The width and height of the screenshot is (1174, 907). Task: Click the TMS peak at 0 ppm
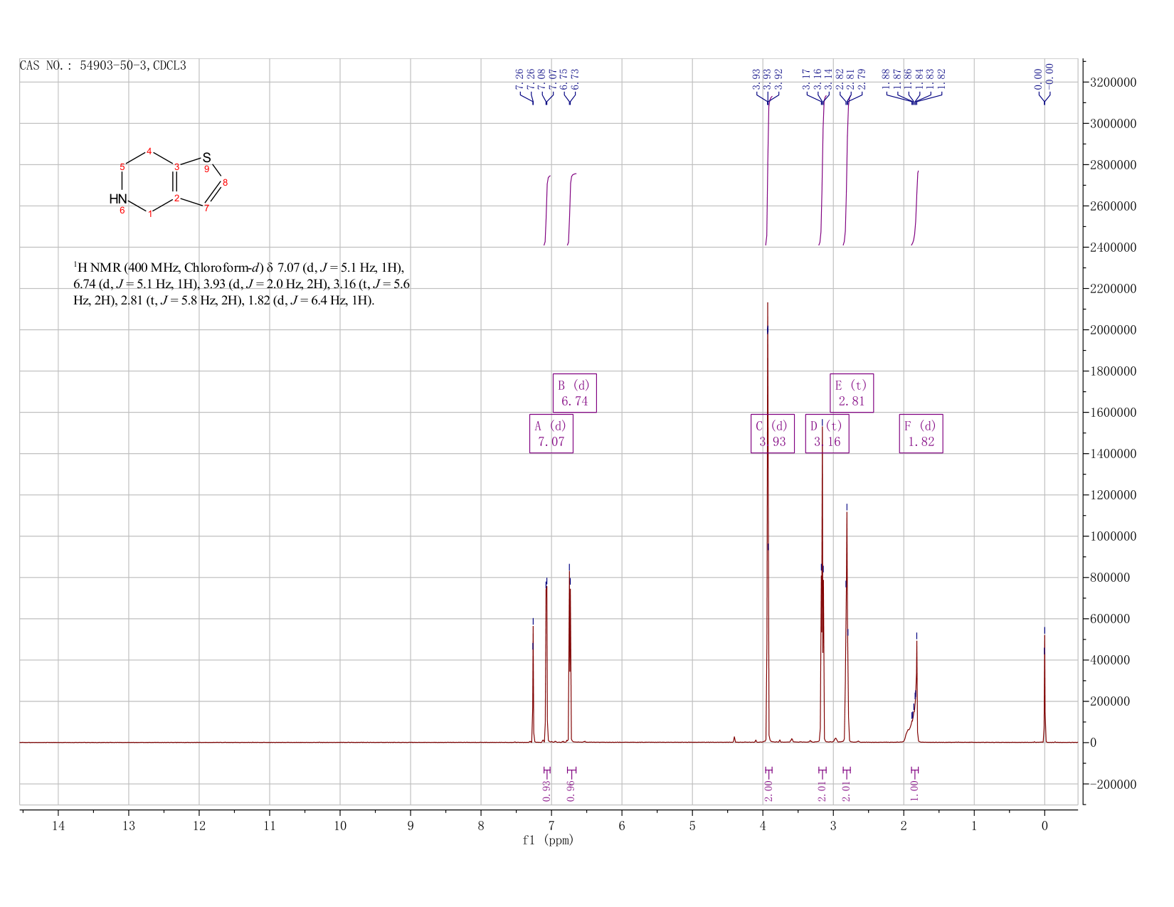(x=1045, y=690)
